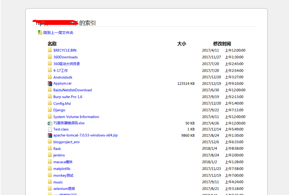Click the 上午9:10:00 time of Appium.rar
The height and width of the screenshot is (195, 289).
(x=234, y=84)
